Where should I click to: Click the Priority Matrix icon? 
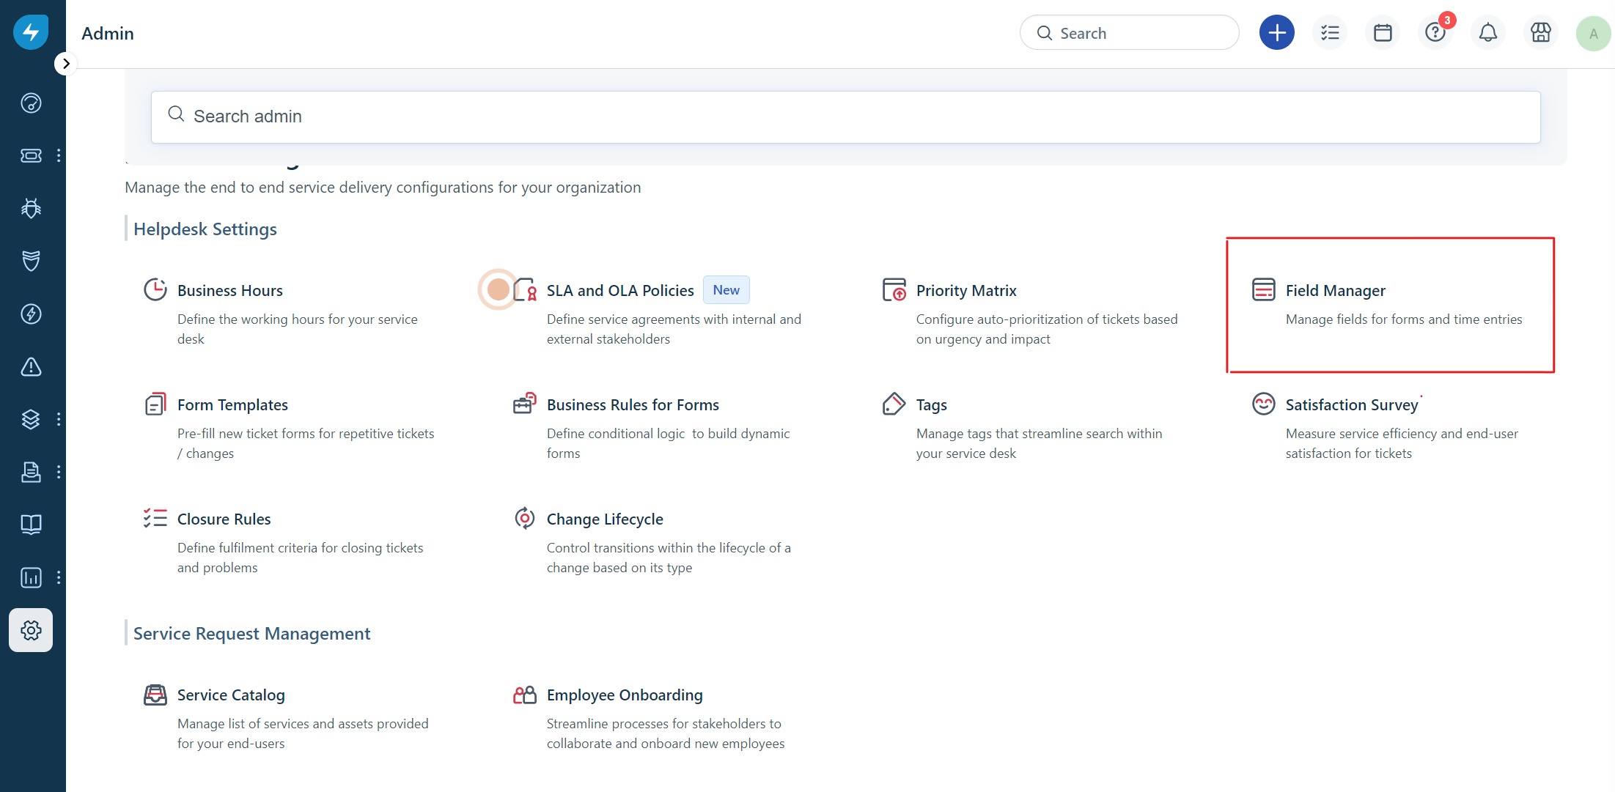(x=894, y=290)
